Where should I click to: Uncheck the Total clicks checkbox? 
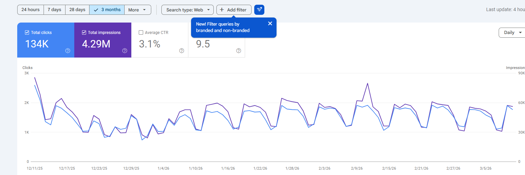(27, 33)
